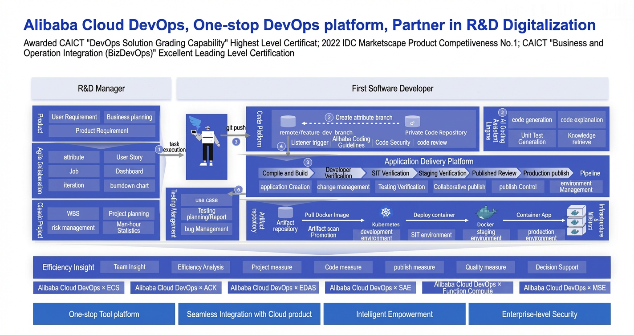Open the Product Requirement box
Viewport: 634px width, 335px height.
pyautogui.click(x=102, y=131)
